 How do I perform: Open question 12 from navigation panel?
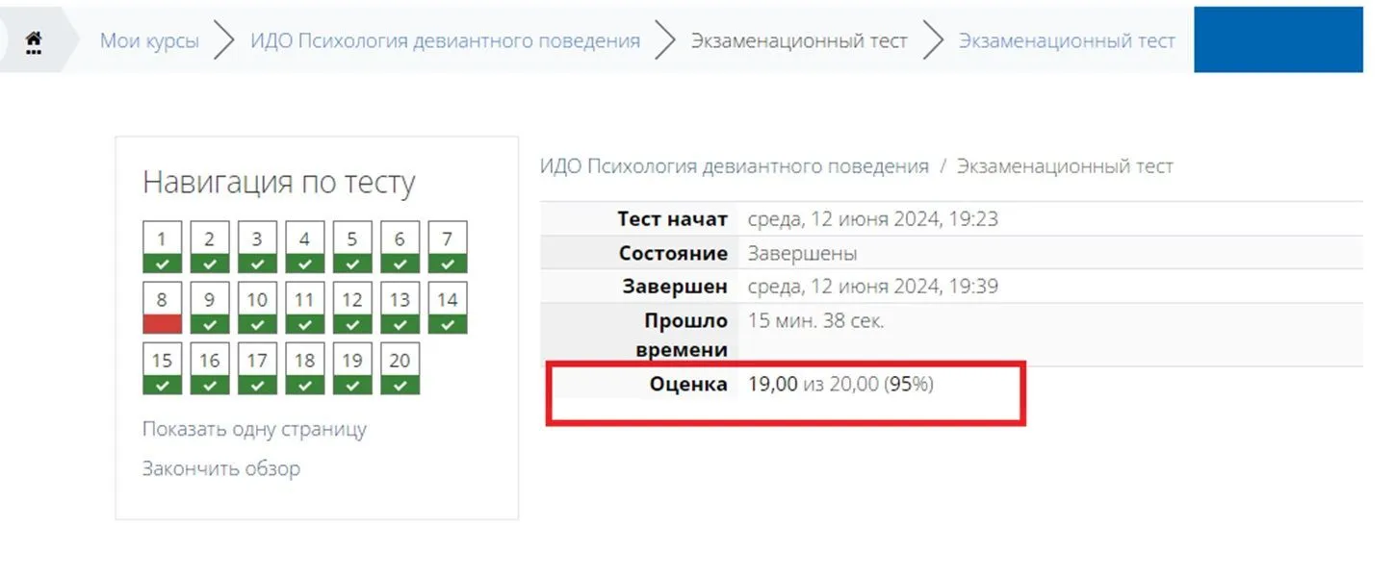coord(352,308)
